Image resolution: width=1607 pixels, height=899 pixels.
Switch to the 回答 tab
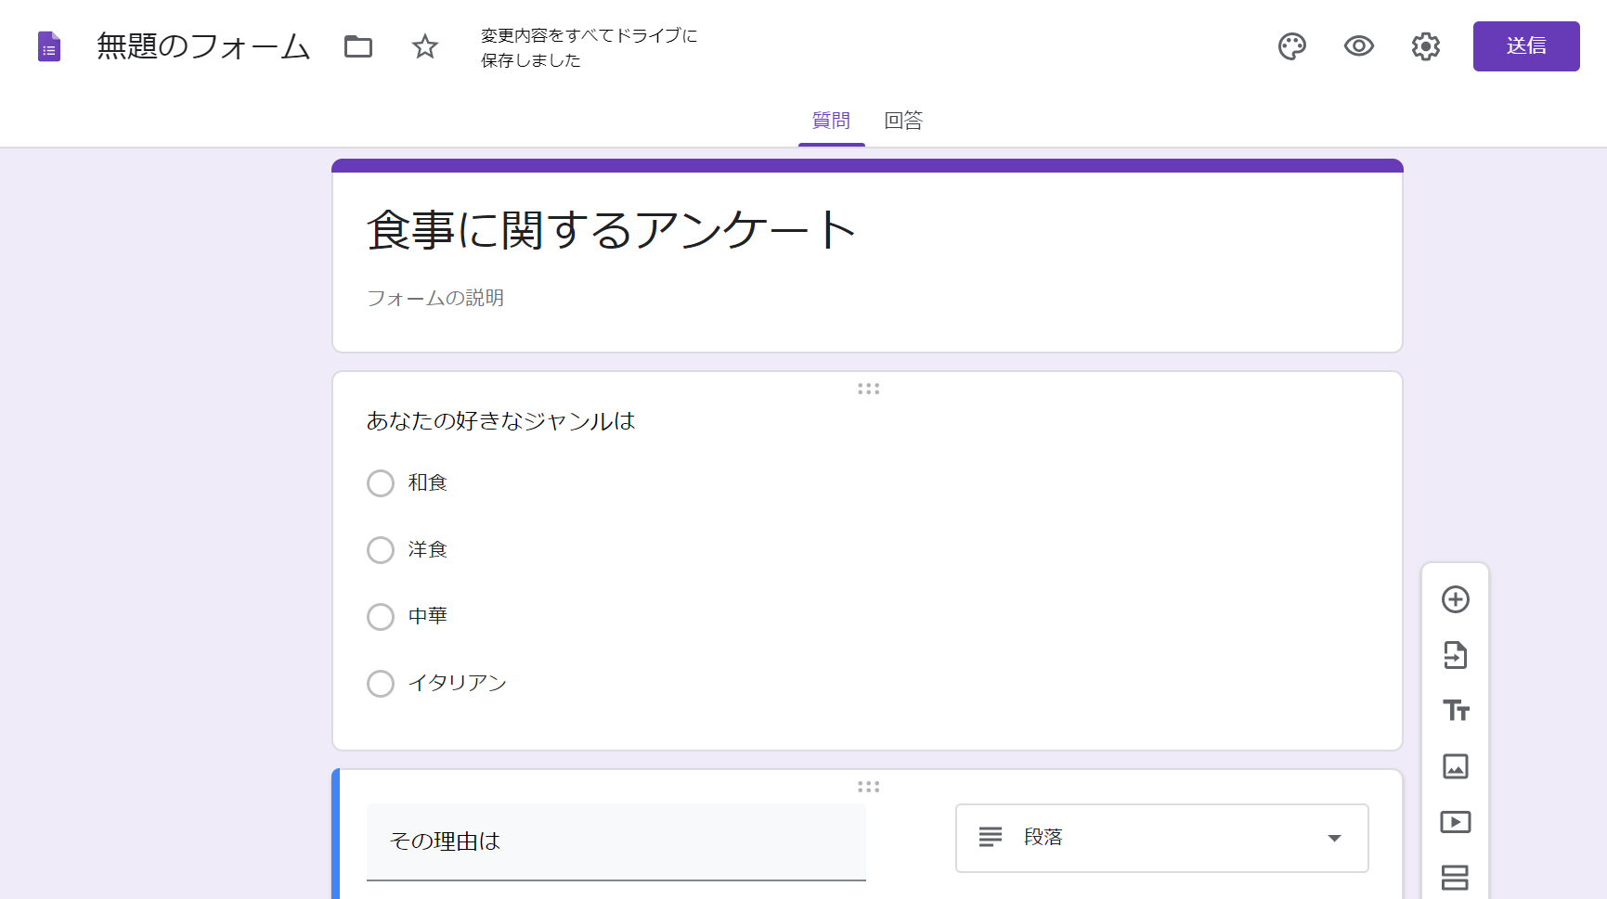tap(903, 121)
